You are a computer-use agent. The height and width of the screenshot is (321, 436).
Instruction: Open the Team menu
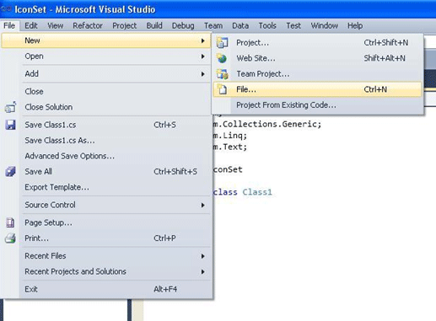(213, 25)
